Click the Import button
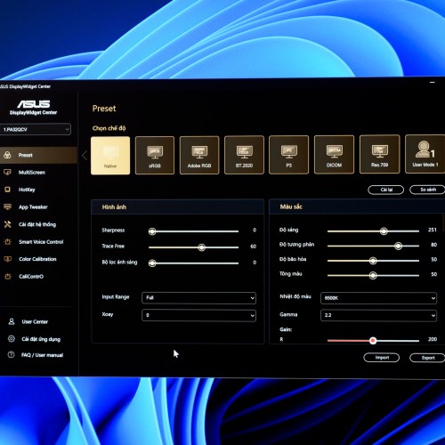This screenshot has height=445, width=445. click(382, 358)
